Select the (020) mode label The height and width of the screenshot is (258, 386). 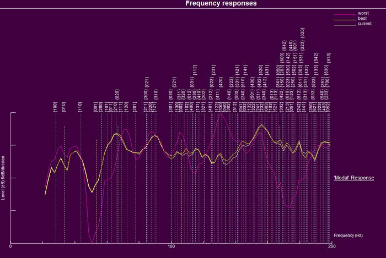(117, 94)
